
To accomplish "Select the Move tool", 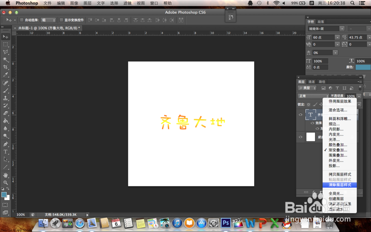I will tap(5, 36).
